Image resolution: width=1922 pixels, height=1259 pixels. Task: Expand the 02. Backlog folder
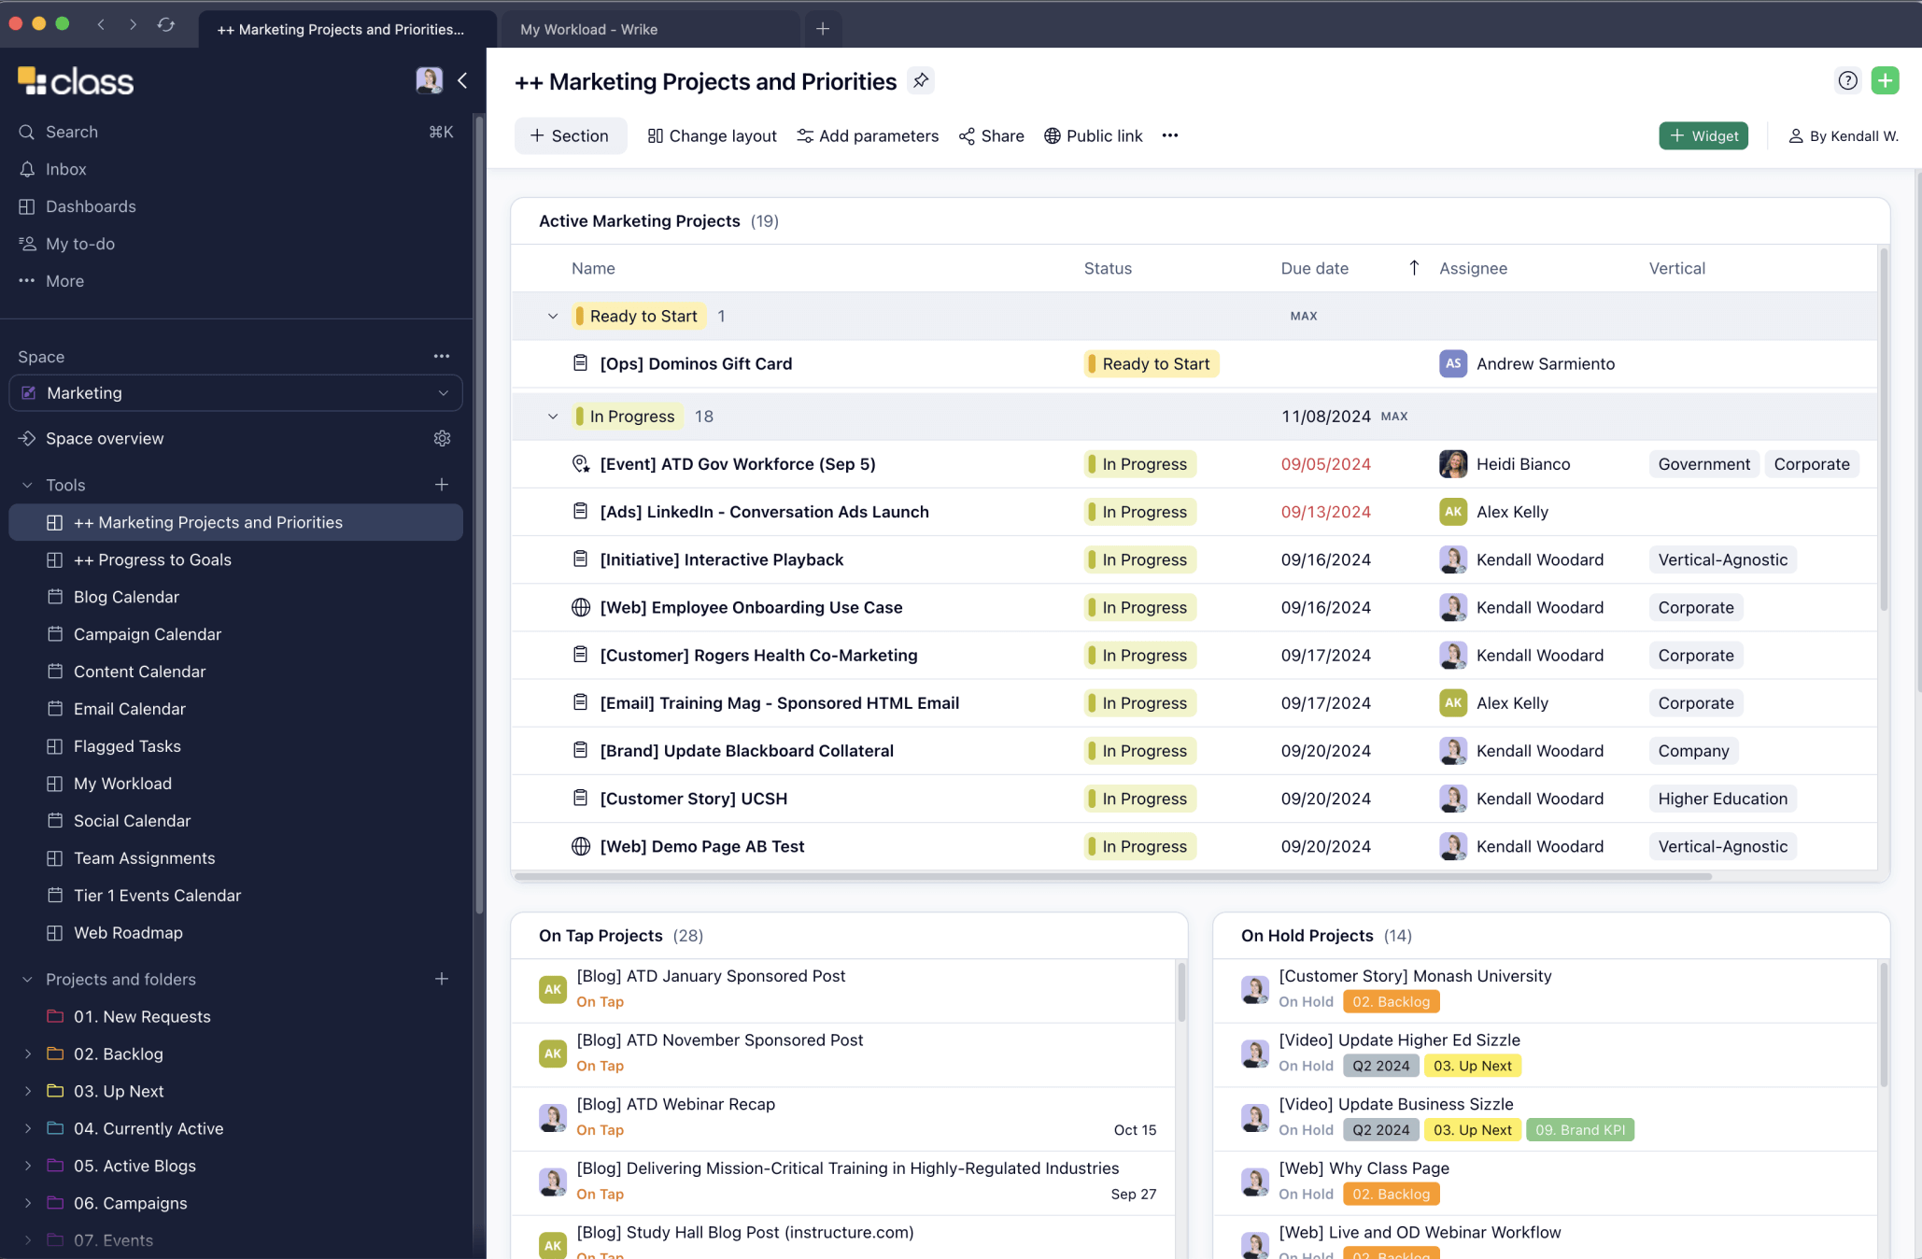coord(28,1054)
